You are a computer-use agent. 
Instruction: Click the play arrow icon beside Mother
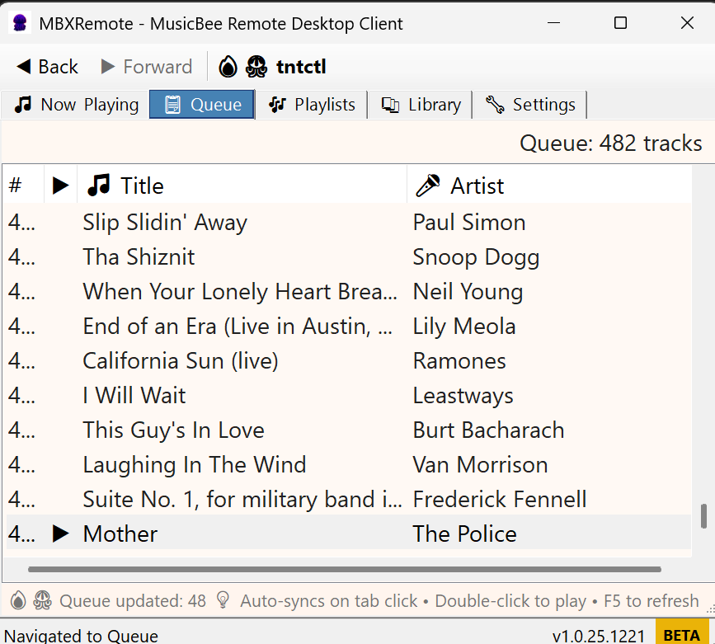(x=60, y=534)
